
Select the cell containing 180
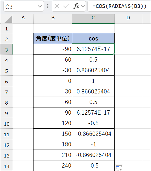53,144
